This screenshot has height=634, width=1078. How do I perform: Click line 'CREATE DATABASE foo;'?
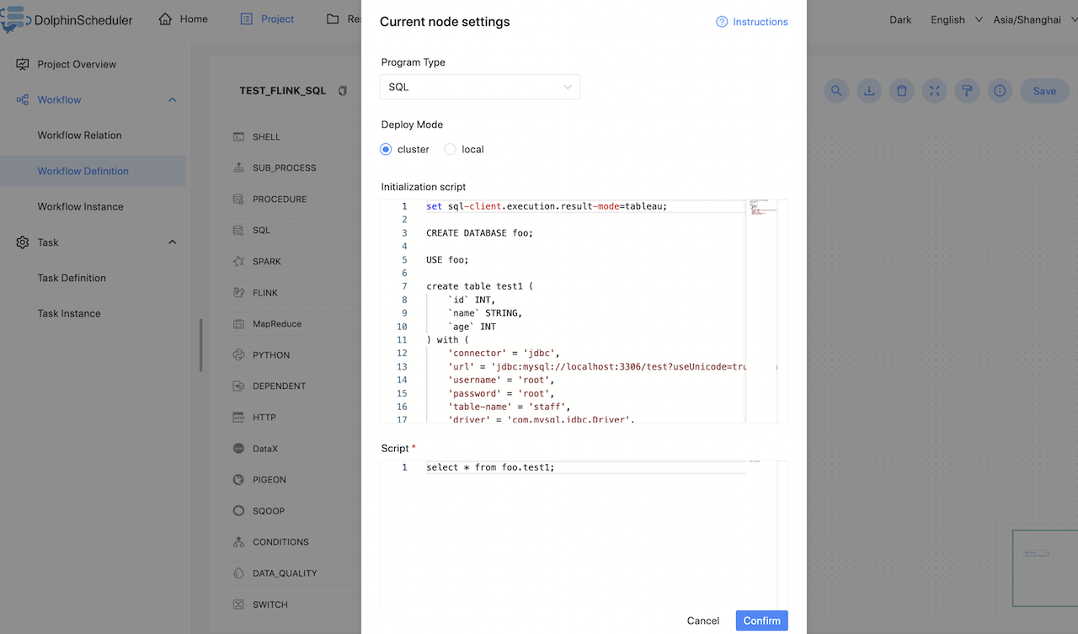click(x=479, y=233)
